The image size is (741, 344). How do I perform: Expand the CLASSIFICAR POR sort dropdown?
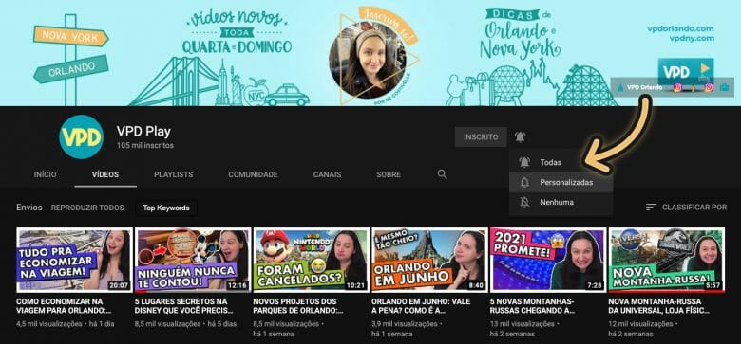pyautogui.click(x=687, y=208)
